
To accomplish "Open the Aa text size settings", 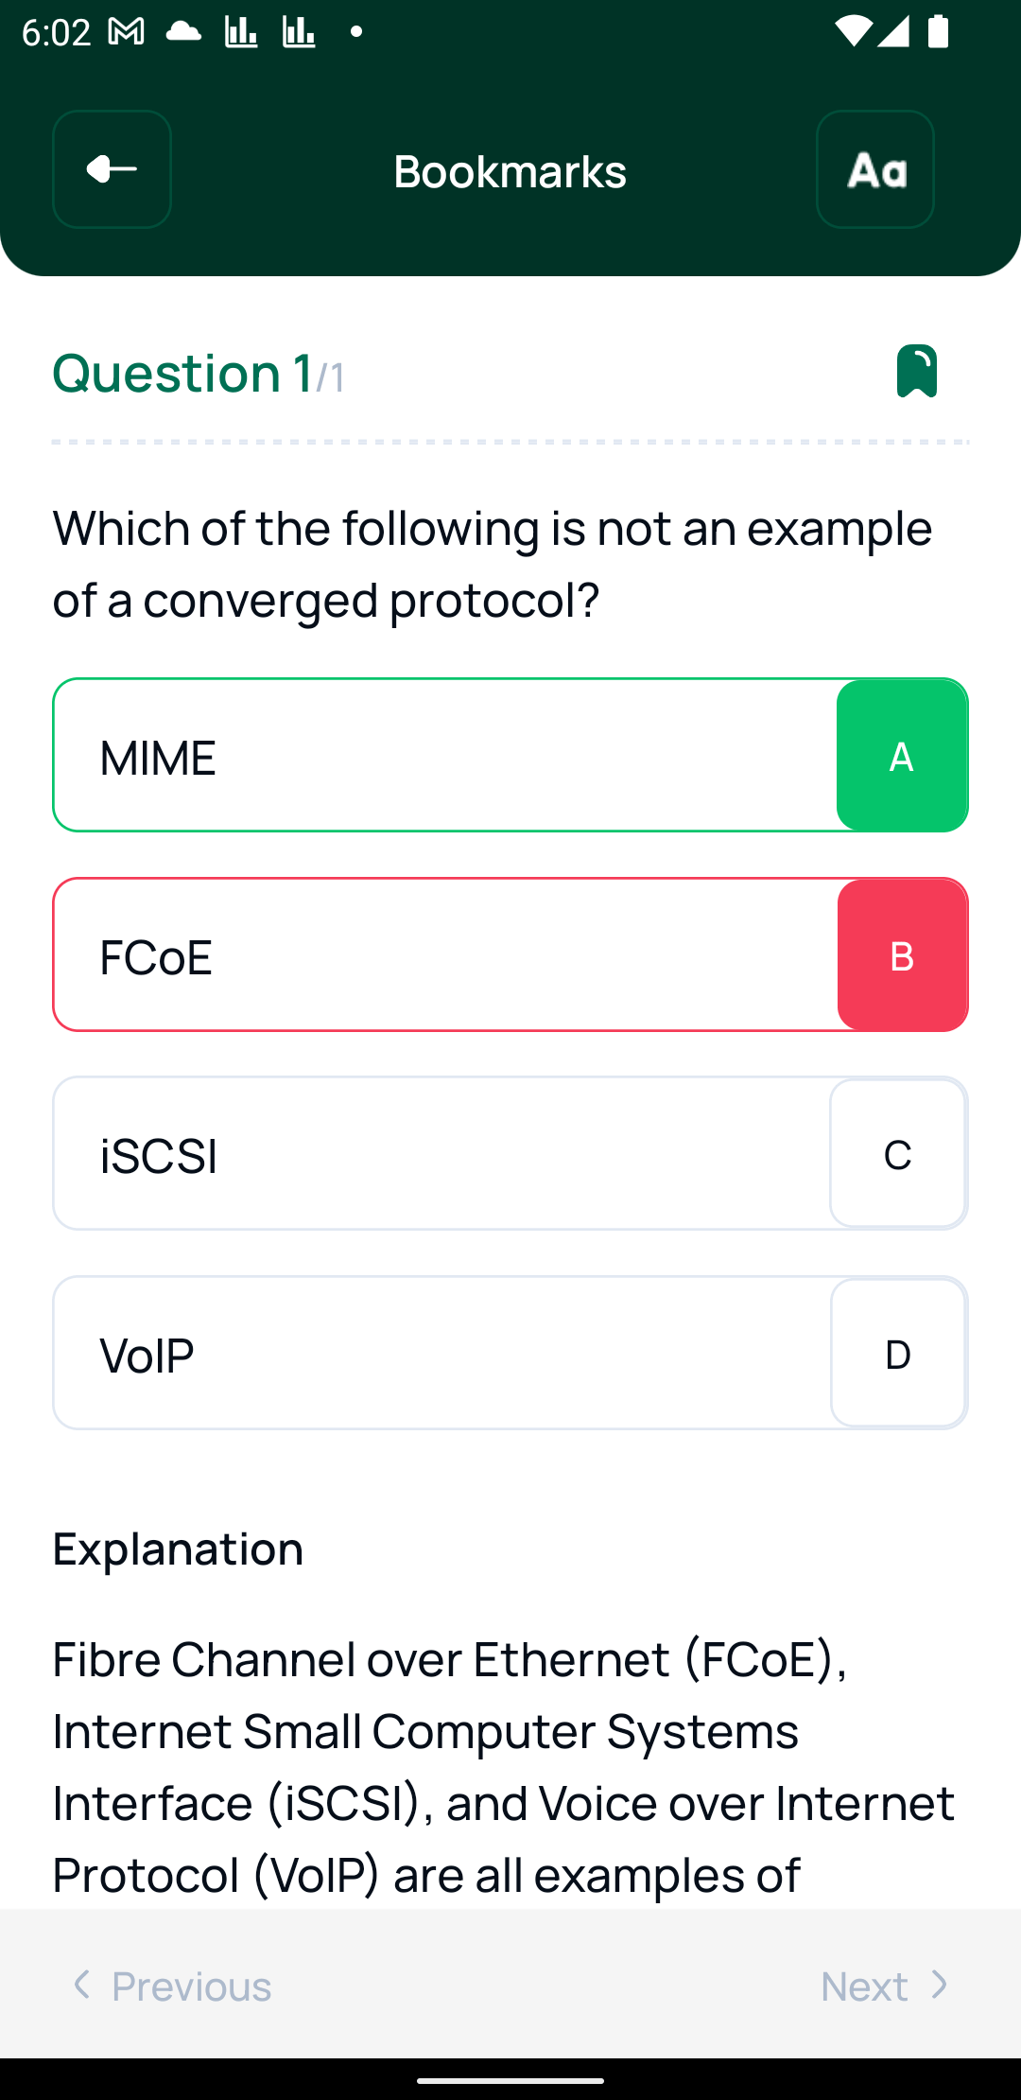I will [874, 170].
